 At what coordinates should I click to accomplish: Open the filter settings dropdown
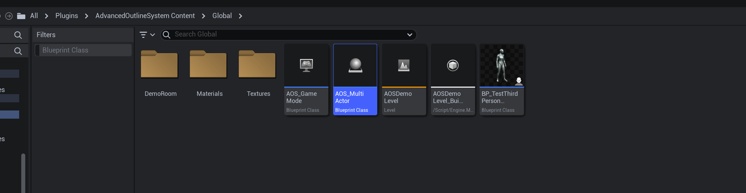[x=147, y=35]
